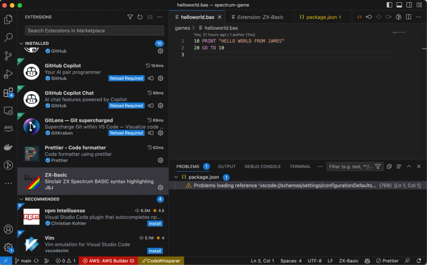This screenshot has width=427, height=265.
Task: Open the Spaces: 4 indentation selector
Action: (291, 261)
